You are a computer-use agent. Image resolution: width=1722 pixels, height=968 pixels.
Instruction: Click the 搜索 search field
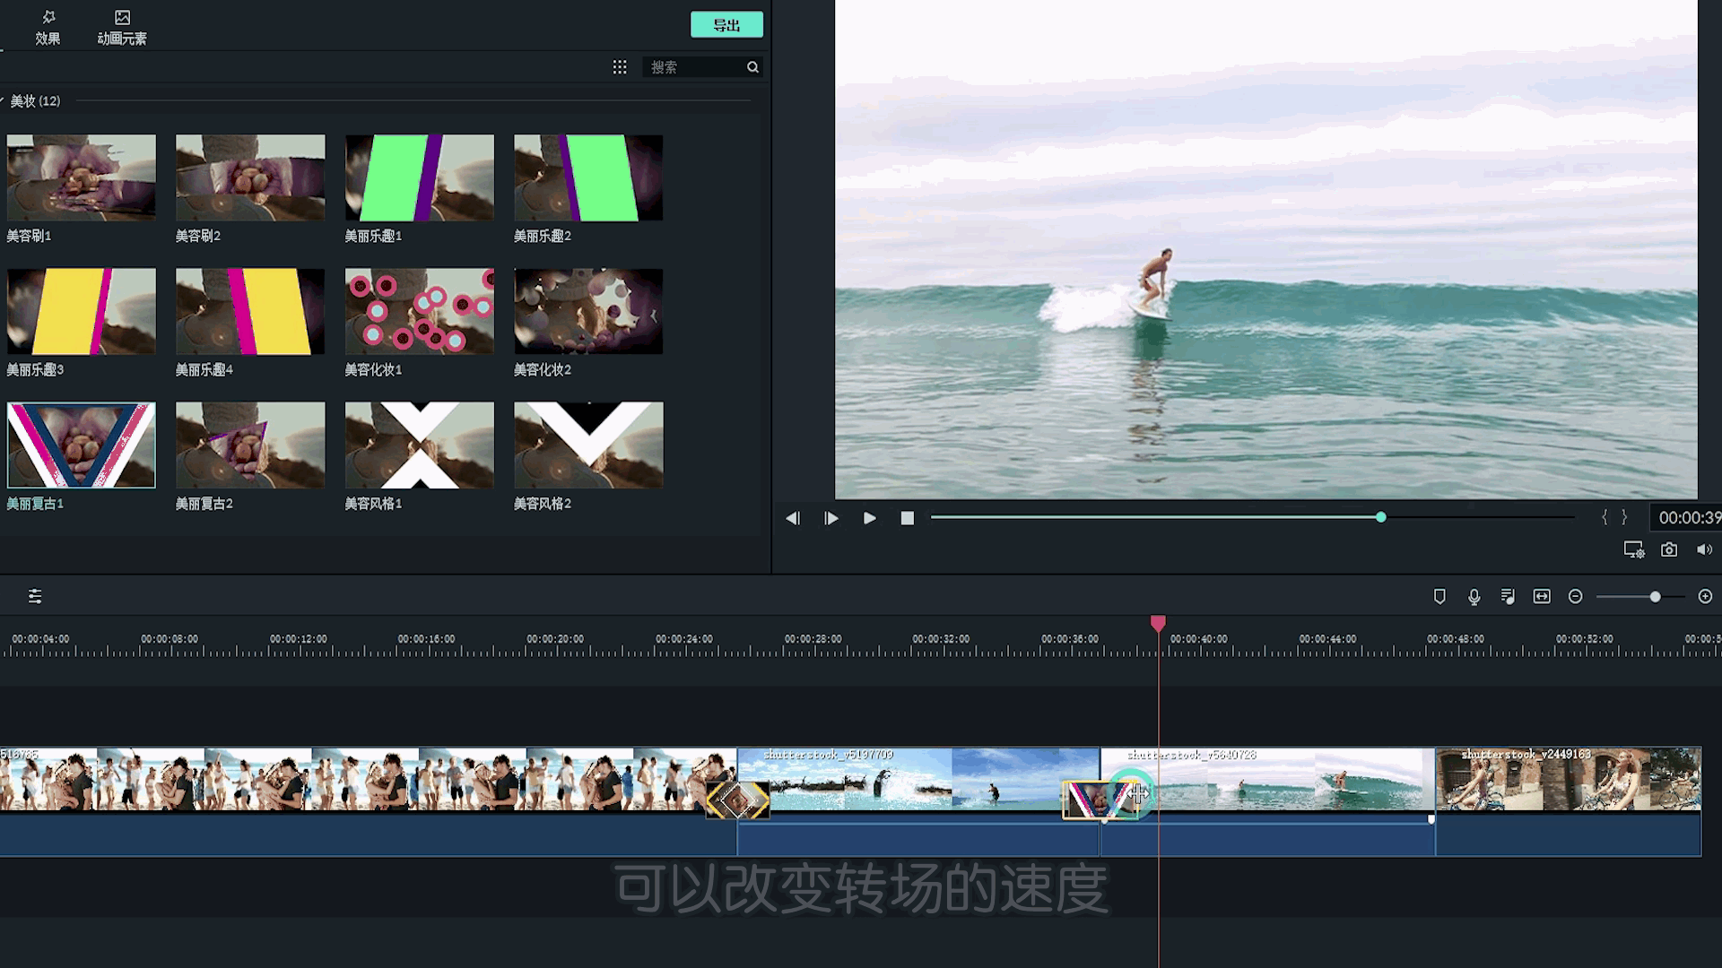(x=695, y=67)
